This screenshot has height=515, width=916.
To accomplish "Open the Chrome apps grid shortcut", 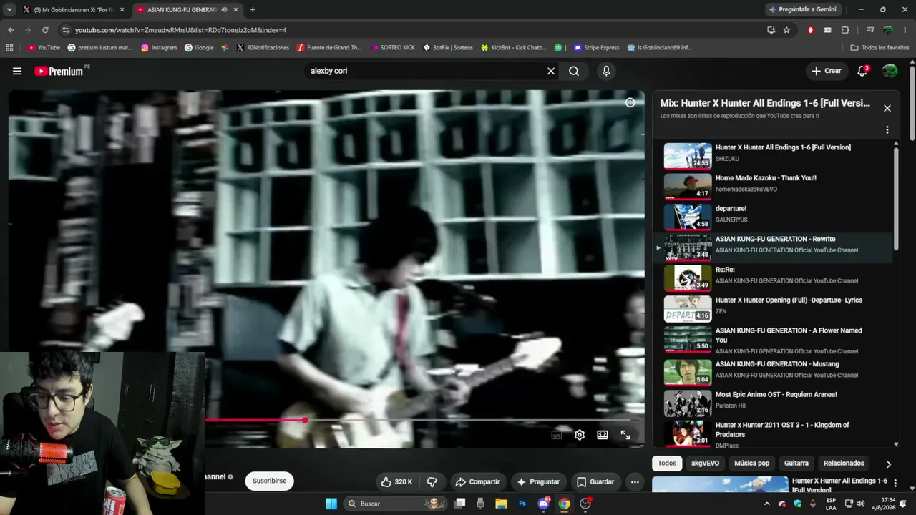I will coord(9,48).
